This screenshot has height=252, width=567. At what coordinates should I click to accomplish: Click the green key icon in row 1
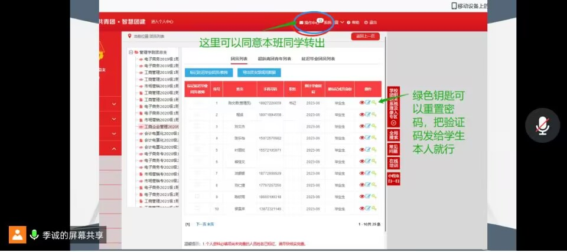click(x=374, y=103)
